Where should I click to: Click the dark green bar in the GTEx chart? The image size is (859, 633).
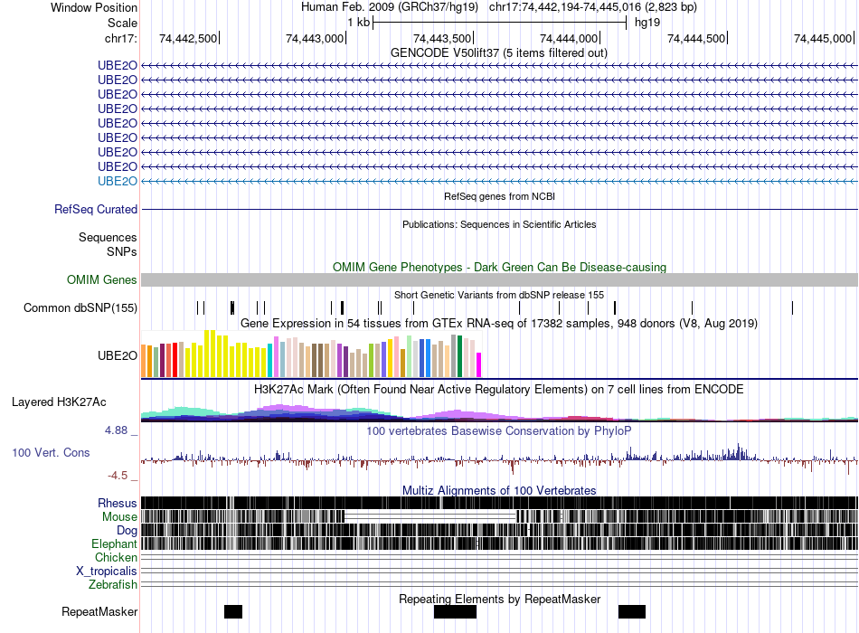tap(459, 356)
